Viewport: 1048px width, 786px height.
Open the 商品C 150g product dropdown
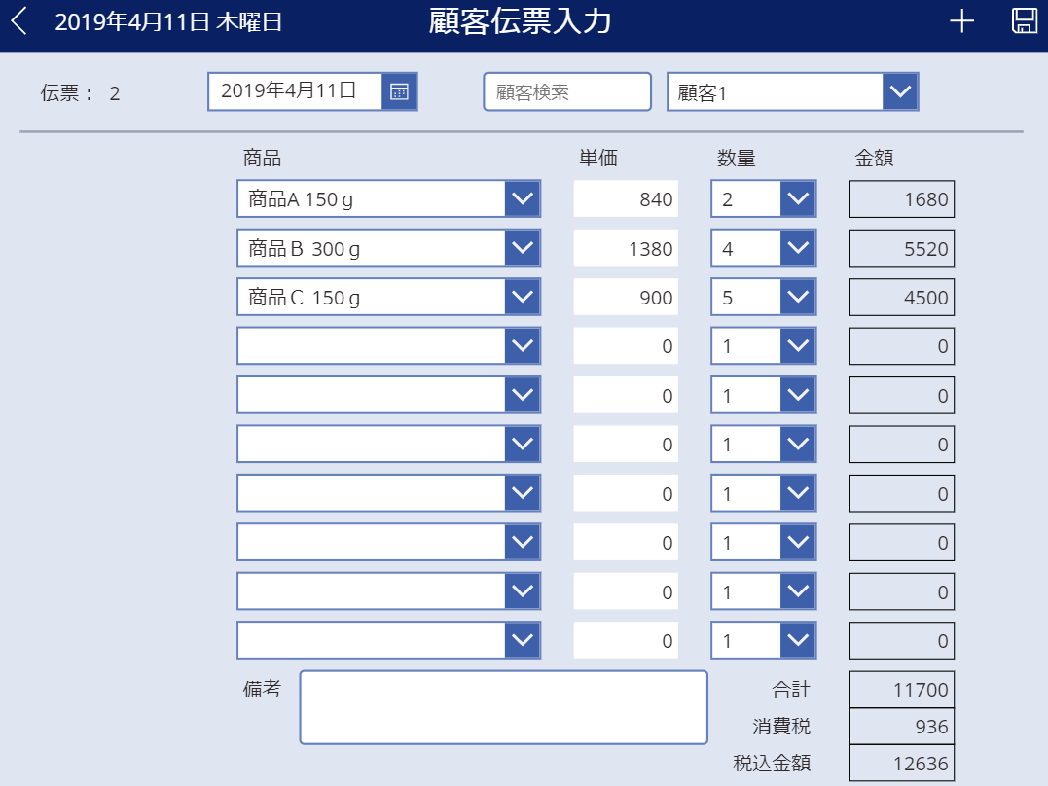pyautogui.click(x=524, y=297)
